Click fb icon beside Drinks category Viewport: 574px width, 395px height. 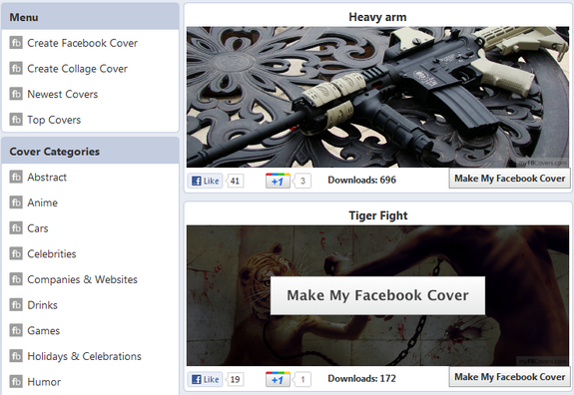coord(16,305)
